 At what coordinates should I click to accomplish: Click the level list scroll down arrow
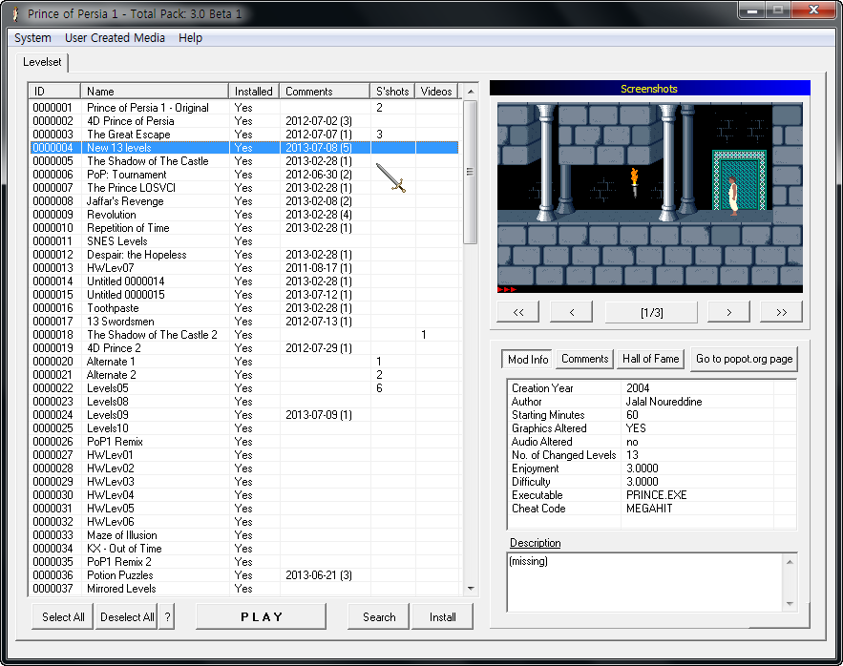click(471, 589)
